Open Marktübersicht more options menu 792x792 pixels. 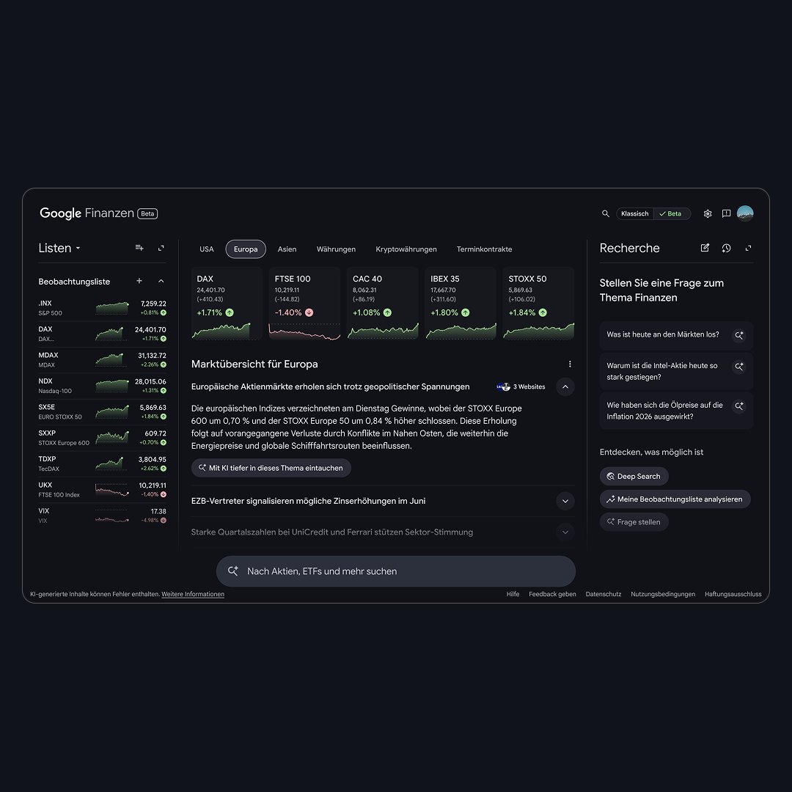pyautogui.click(x=570, y=364)
